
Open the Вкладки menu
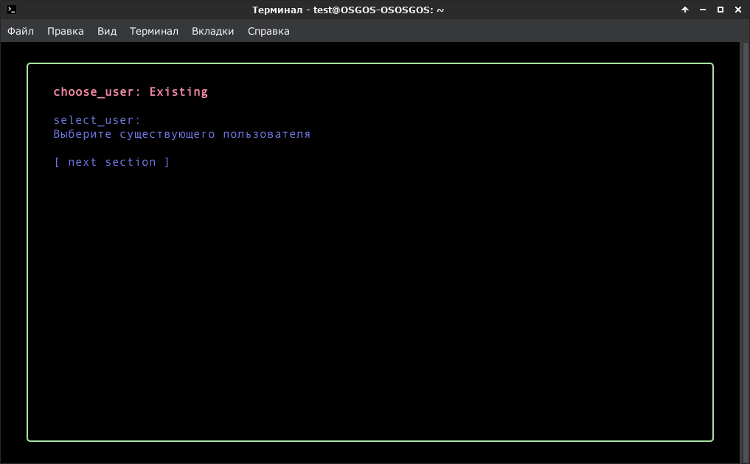213,31
